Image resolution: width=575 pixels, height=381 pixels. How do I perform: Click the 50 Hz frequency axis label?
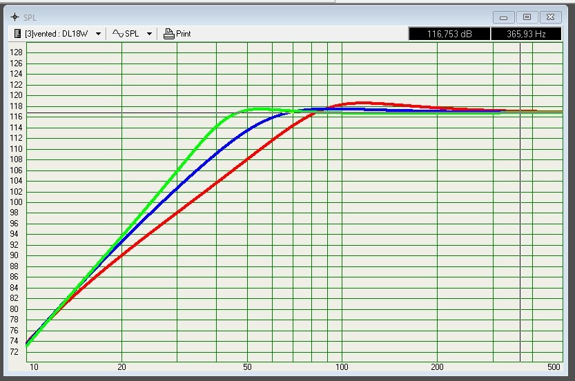(x=247, y=367)
